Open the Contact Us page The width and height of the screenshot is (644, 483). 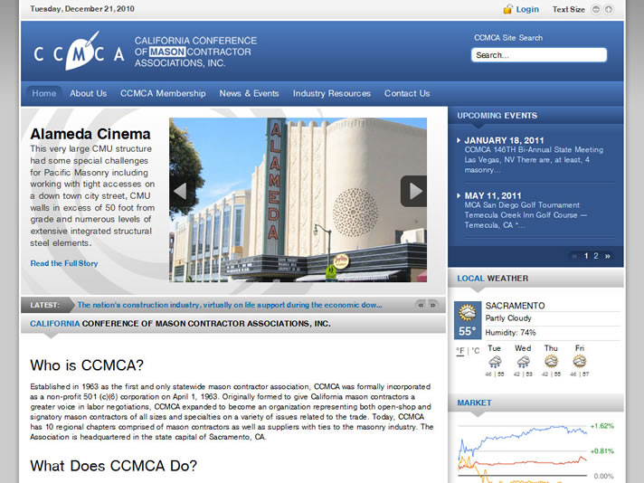[407, 93]
